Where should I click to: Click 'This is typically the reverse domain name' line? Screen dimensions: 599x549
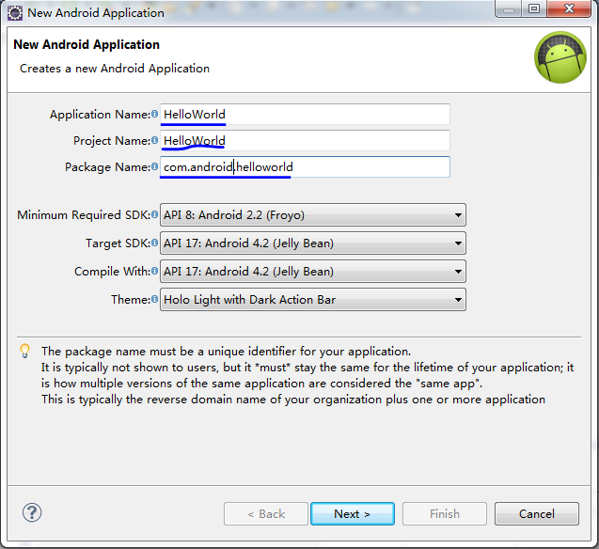293,400
